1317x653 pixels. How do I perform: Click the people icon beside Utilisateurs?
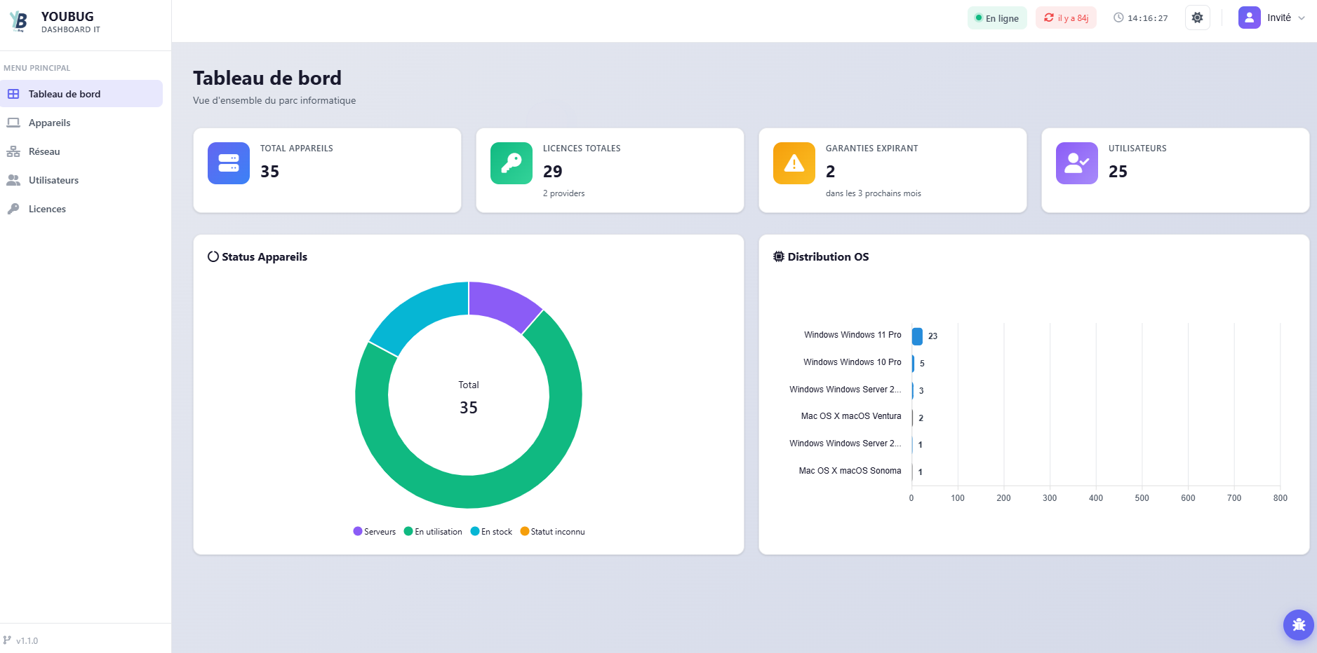pyautogui.click(x=13, y=180)
